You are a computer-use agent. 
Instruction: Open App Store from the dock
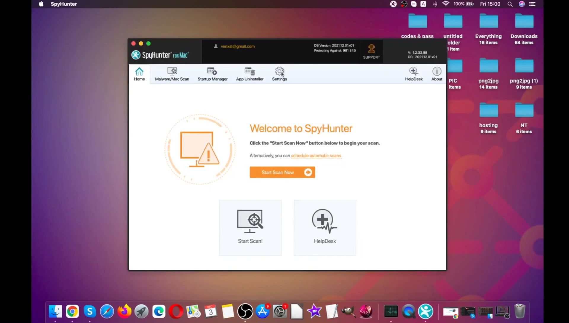[263, 311]
